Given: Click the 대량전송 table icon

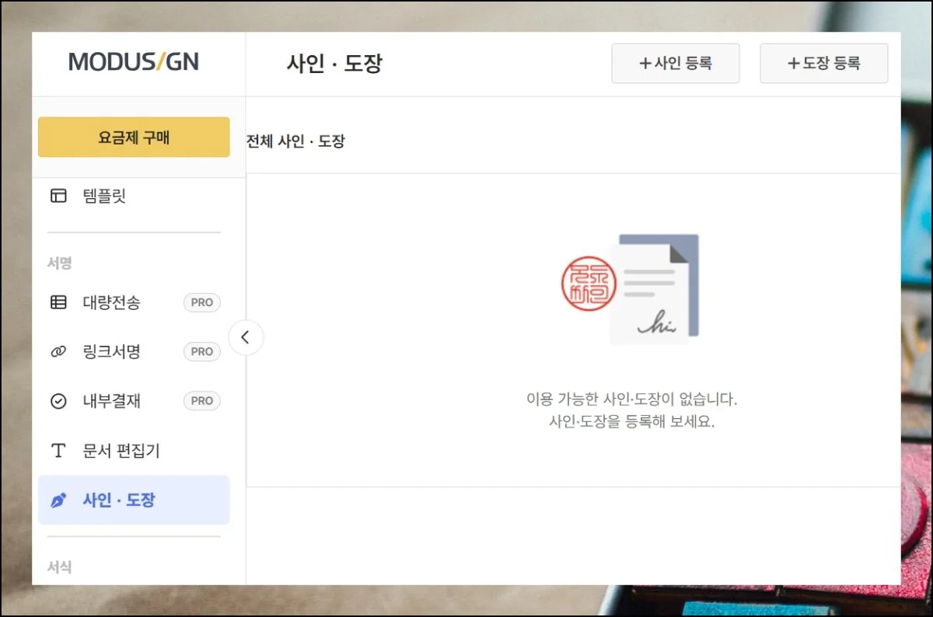Looking at the screenshot, I should [58, 302].
